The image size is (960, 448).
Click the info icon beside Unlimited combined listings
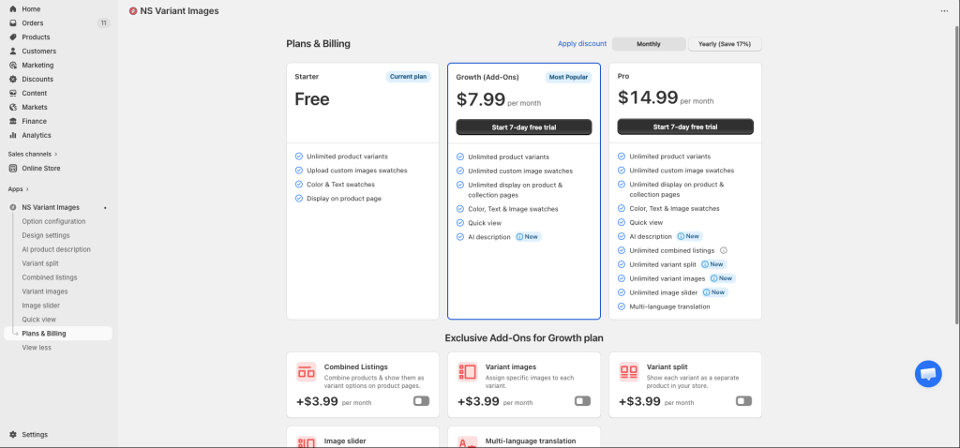click(x=724, y=250)
